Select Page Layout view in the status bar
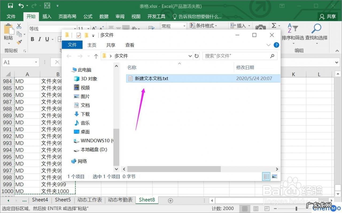 coord(256,208)
